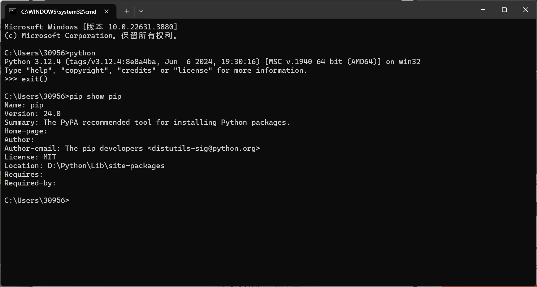Click the "Required-by:" output line
This screenshot has height=287, width=537.
30,183
